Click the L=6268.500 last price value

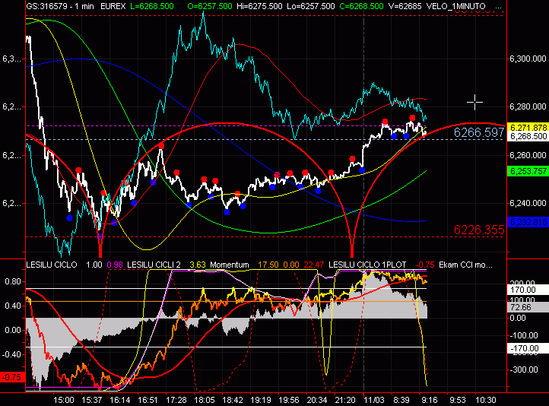coord(151,6)
